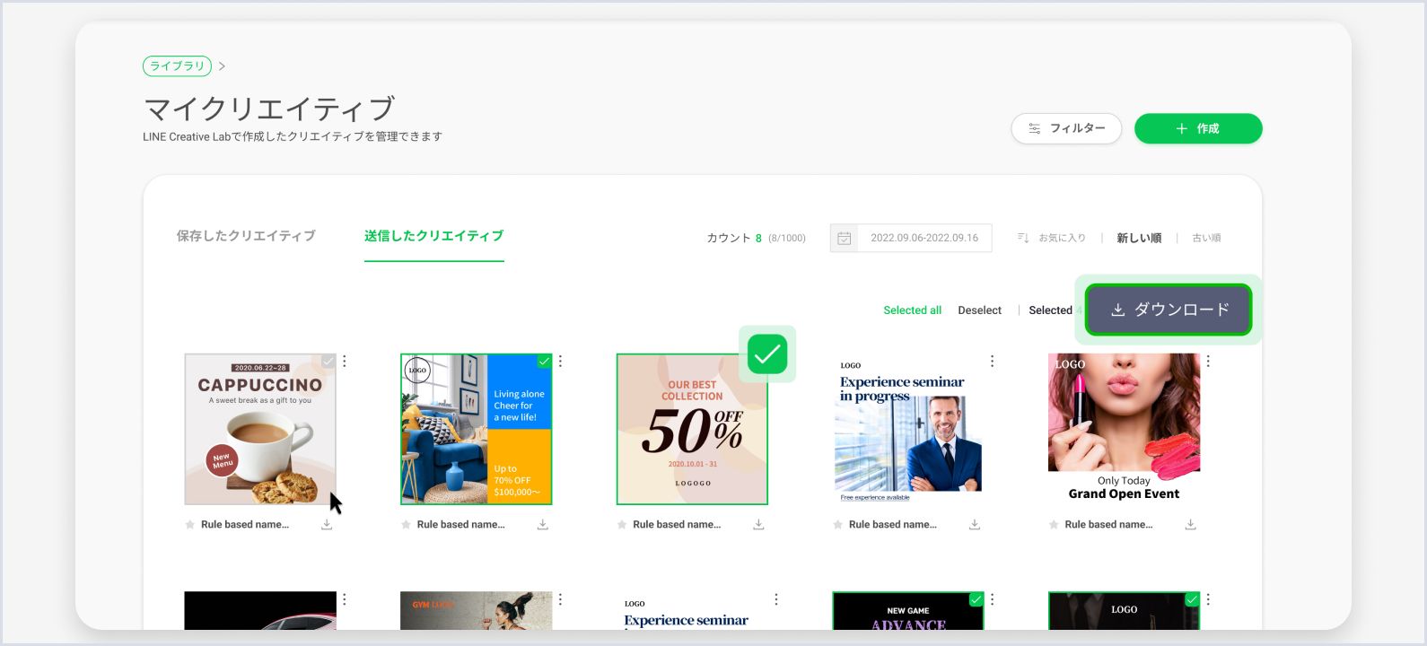This screenshot has width=1427, height=646.
Task: Open the menu on the black car card
Action: pyautogui.click(x=345, y=599)
